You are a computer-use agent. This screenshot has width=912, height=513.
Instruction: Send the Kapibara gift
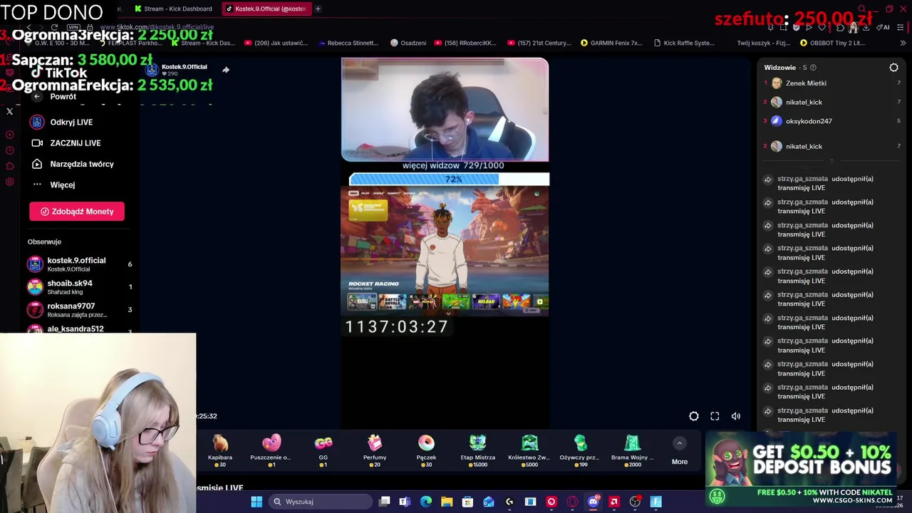point(220,451)
